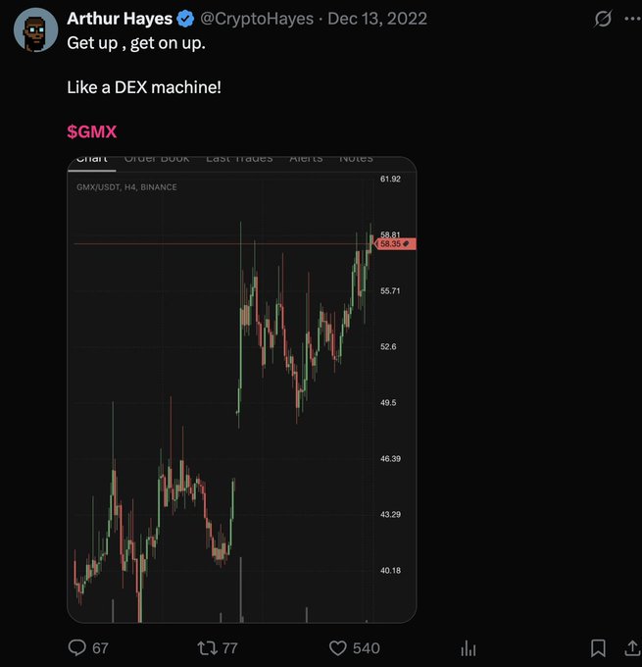Screen dimensions: 642x667
Task: Switch to the Order Book tab
Action: pyautogui.click(x=157, y=159)
